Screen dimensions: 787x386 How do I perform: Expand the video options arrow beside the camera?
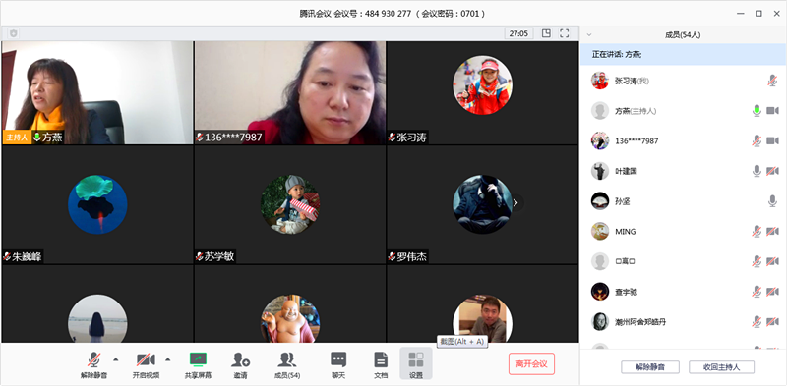(167, 358)
